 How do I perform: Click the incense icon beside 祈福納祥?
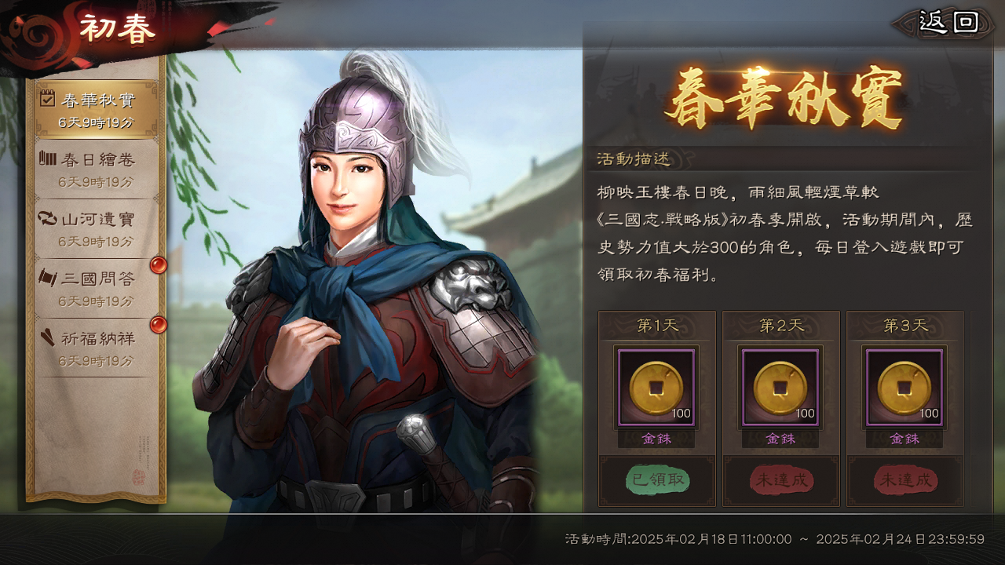47,337
